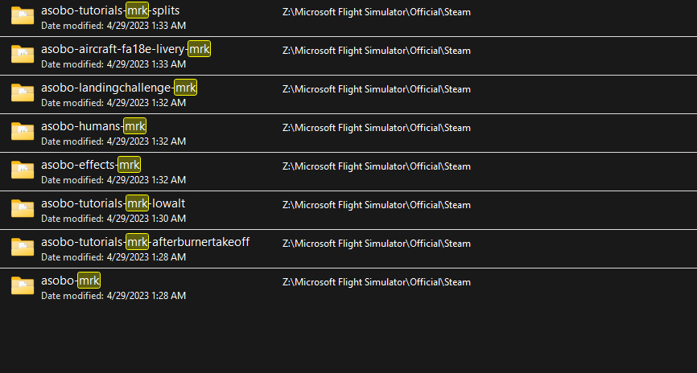Select the folder icon for asobo-landingchallenge-mrk

[x=22, y=93]
